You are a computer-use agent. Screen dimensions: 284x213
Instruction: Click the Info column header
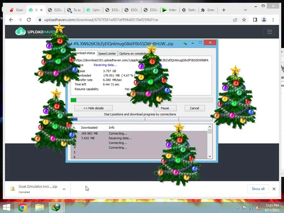[x=111, y=128]
